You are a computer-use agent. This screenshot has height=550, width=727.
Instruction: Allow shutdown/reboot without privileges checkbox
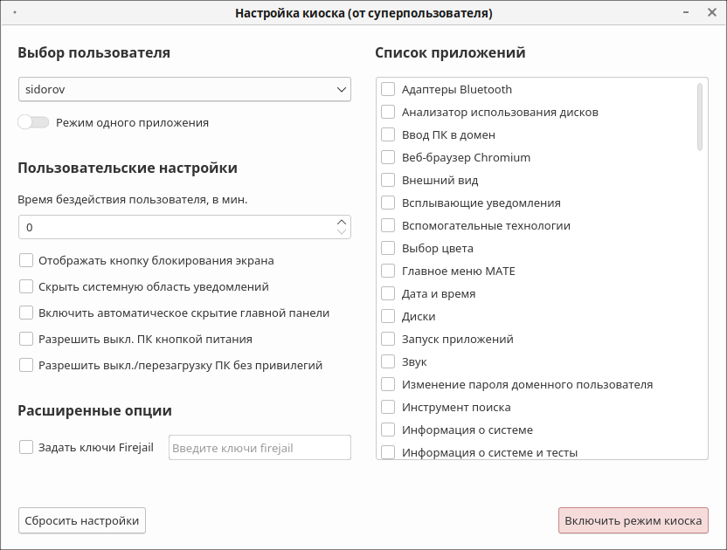pos(26,365)
